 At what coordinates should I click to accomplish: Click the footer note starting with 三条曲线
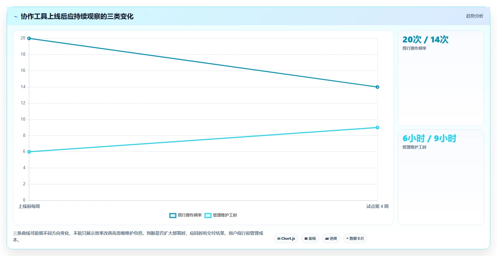click(138, 236)
